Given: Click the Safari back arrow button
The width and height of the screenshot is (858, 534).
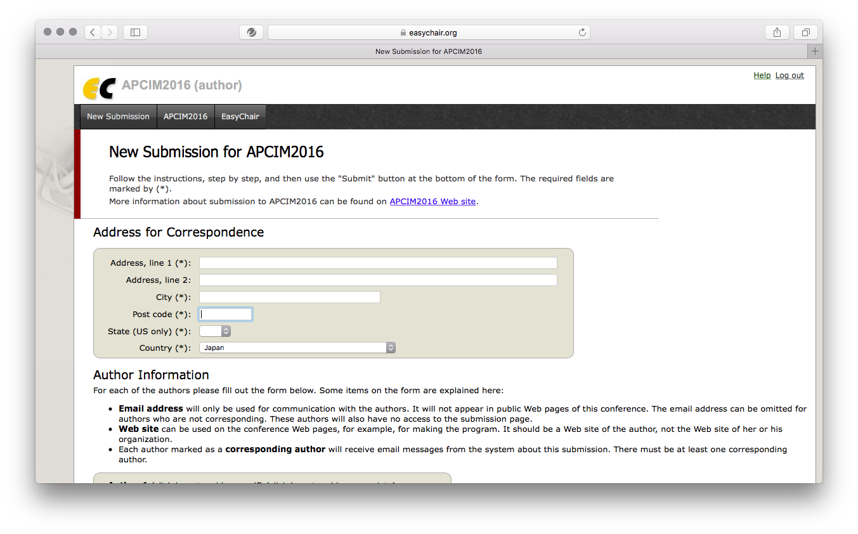Looking at the screenshot, I should coord(93,32).
